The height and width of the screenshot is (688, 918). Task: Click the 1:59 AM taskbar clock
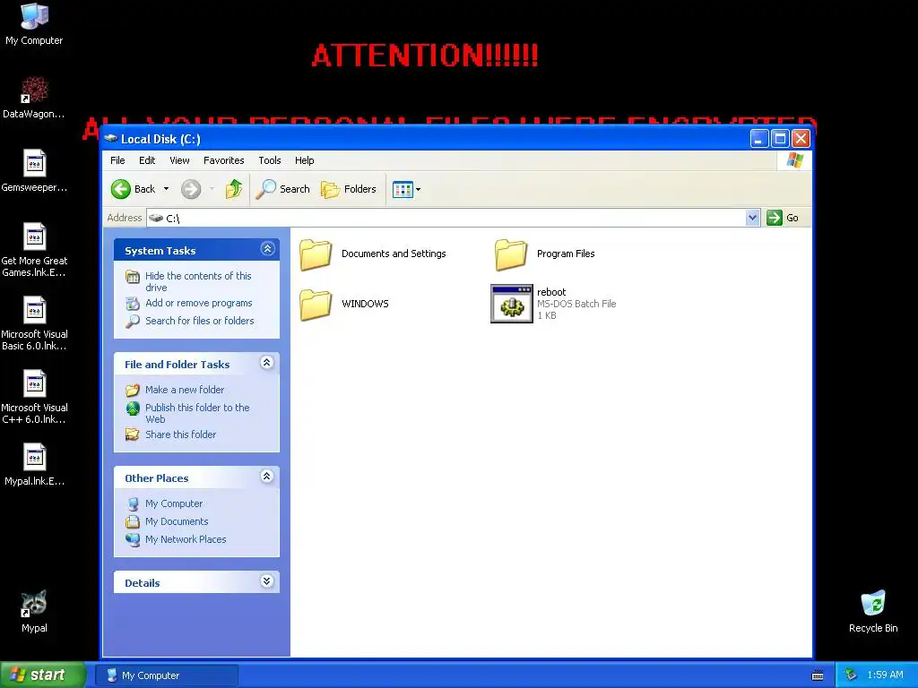pyautogui.click(x=885, y=675)
